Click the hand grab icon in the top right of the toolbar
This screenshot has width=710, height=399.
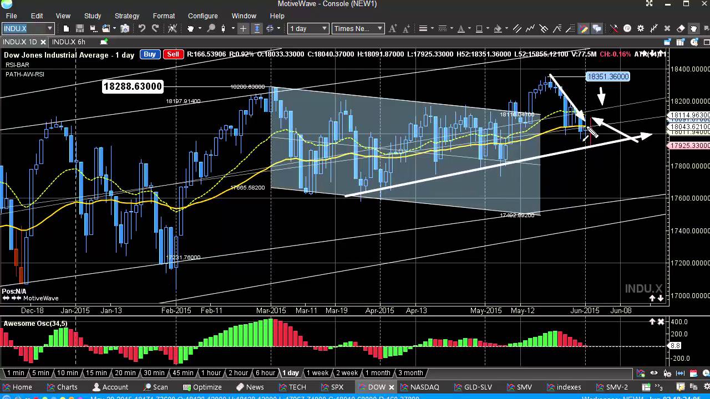pos(693,28)
